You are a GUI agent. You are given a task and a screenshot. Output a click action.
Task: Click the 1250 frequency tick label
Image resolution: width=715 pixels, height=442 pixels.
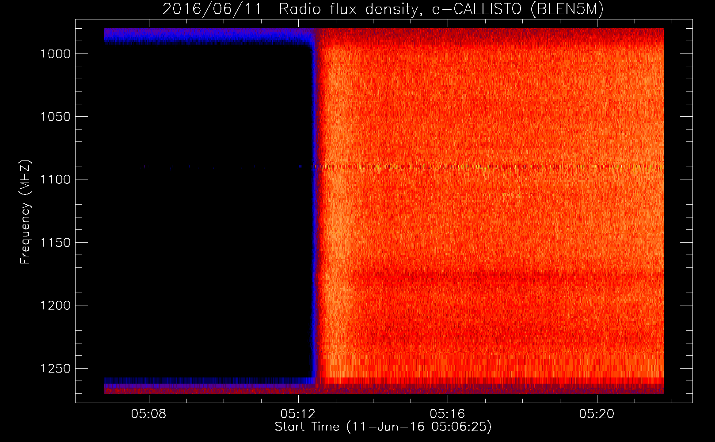[55, 369]
